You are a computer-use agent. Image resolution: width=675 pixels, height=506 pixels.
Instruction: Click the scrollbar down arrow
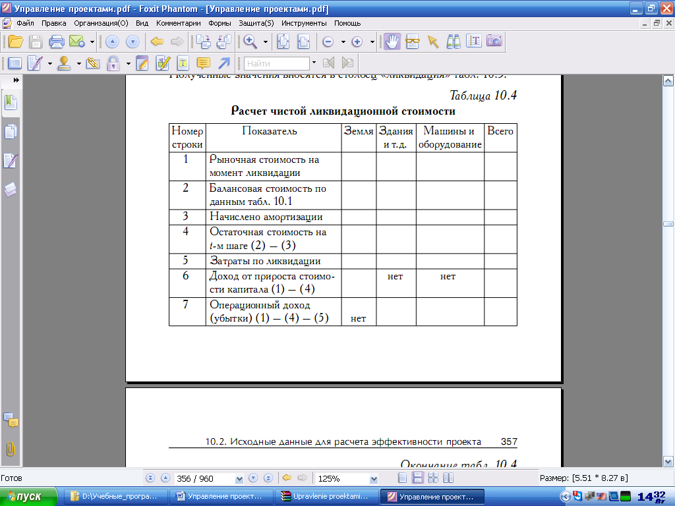tap(668, 462)
